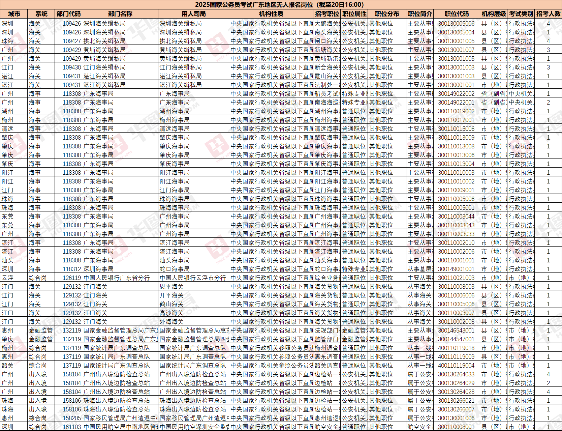Viewport: 562px width, 431px height.
Task: Click job code cell 300130001007
Action: (x=457, y=50)
